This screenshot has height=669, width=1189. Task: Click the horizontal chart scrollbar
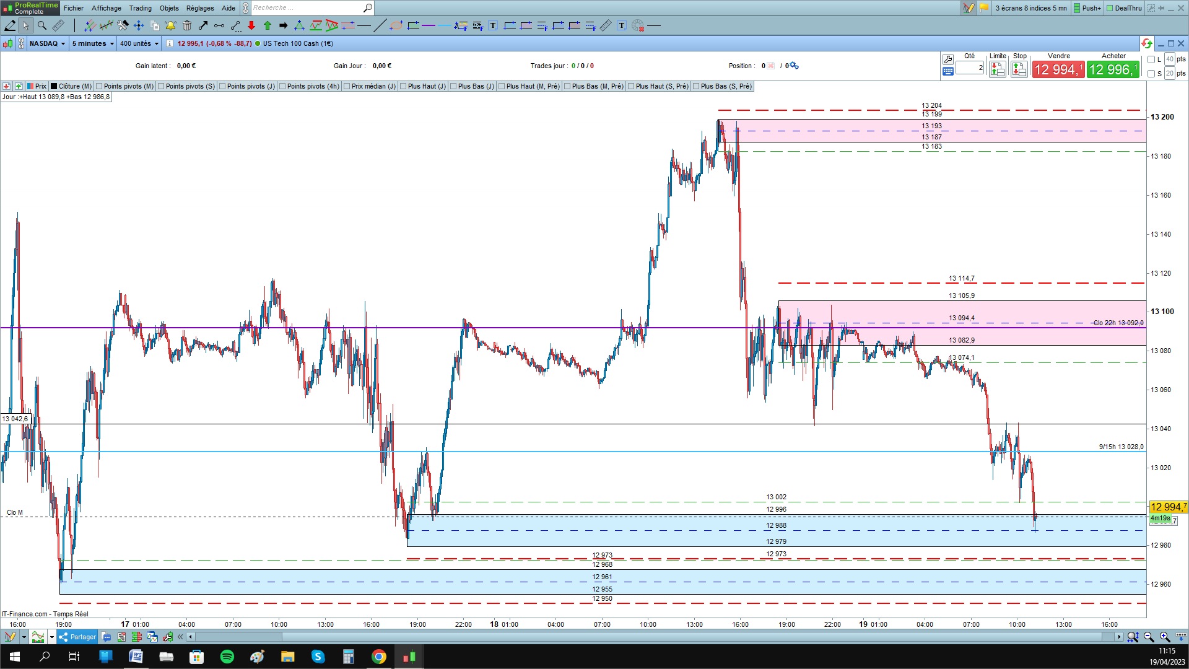[619, 637]
